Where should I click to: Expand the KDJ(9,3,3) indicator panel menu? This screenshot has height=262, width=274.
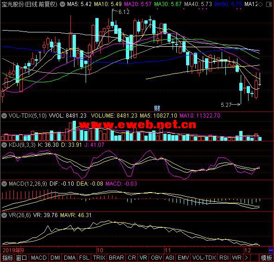[x=4, y=145]
